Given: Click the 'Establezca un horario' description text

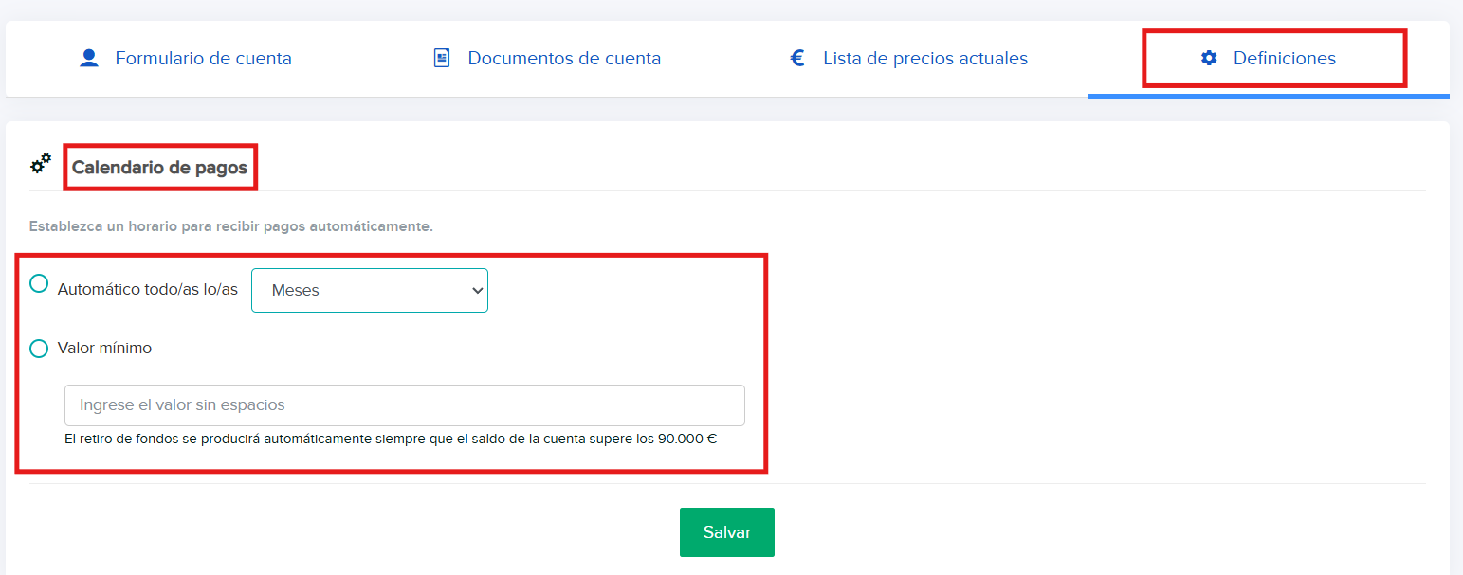Looking at the screenshot, I should [230, 227].
